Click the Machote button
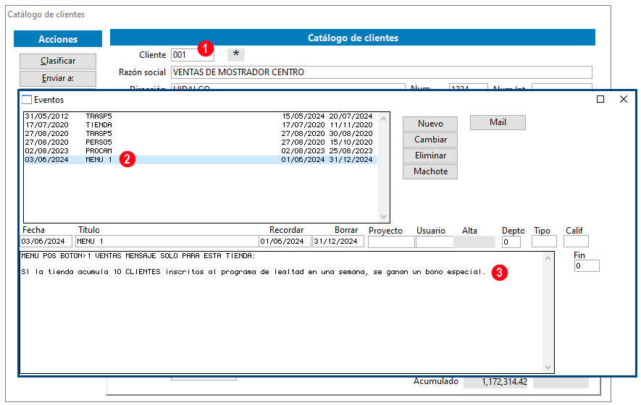The width and height of the screenshot is (641, 405). 430,171
